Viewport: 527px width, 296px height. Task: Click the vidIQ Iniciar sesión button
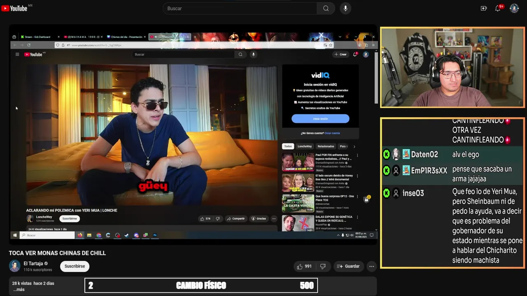(x=320, y=119)
